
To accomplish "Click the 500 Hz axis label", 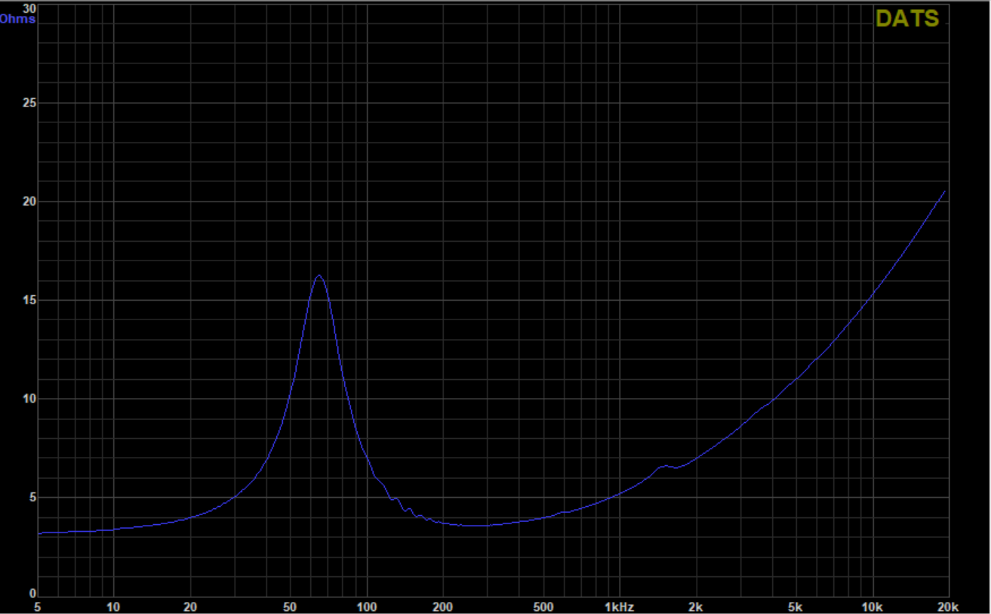I will click(x=543, y=606).
